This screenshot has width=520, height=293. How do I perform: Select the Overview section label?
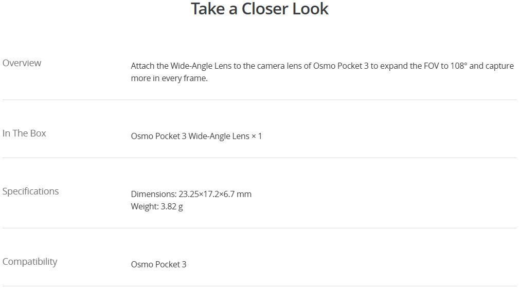click(22, 63)
